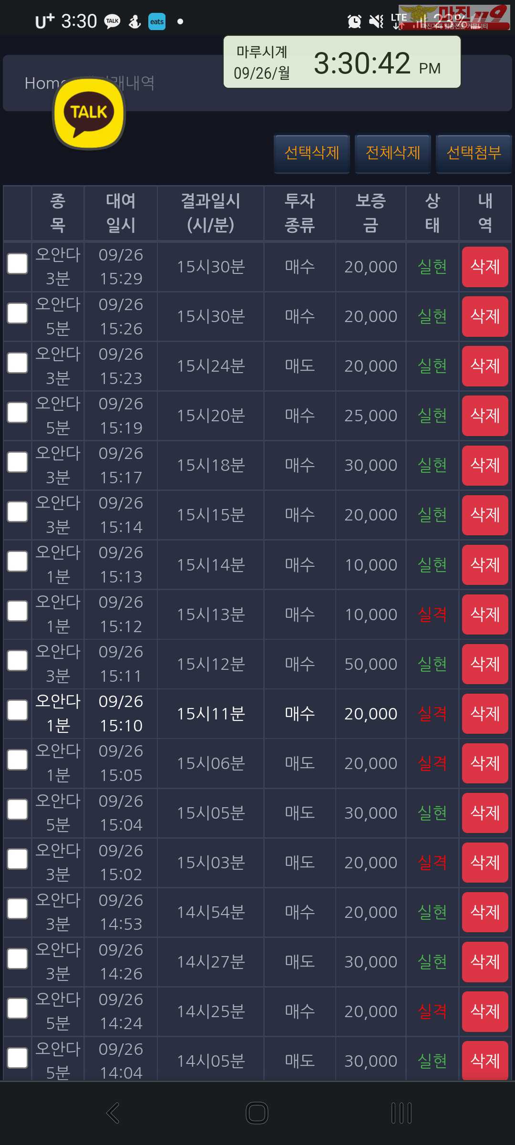
Task: Delete the 15시24분 매도 row with 삭제
Action: pos(485,366)
